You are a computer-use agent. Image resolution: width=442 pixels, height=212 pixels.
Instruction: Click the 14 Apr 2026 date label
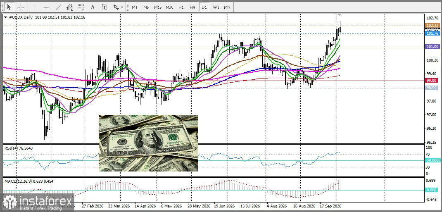click(x=145, y=206)
